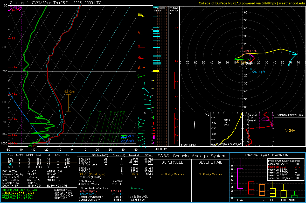Click the 'SFC-6km' kinematics row

click(116, 169)
